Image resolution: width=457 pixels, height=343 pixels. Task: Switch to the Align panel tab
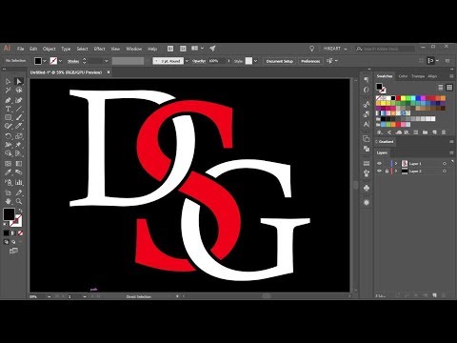[x=432, y=76]
